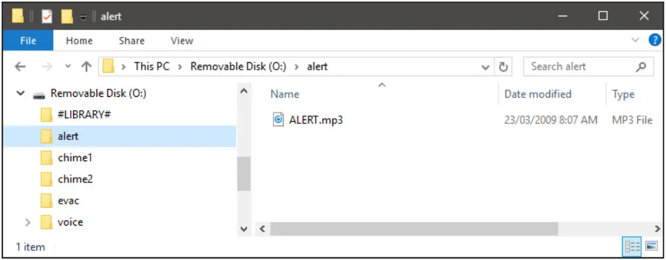This screenshot has width=666, height=260.
Task: Open the address bar history dropdown
Action: [x=485, y=67]
